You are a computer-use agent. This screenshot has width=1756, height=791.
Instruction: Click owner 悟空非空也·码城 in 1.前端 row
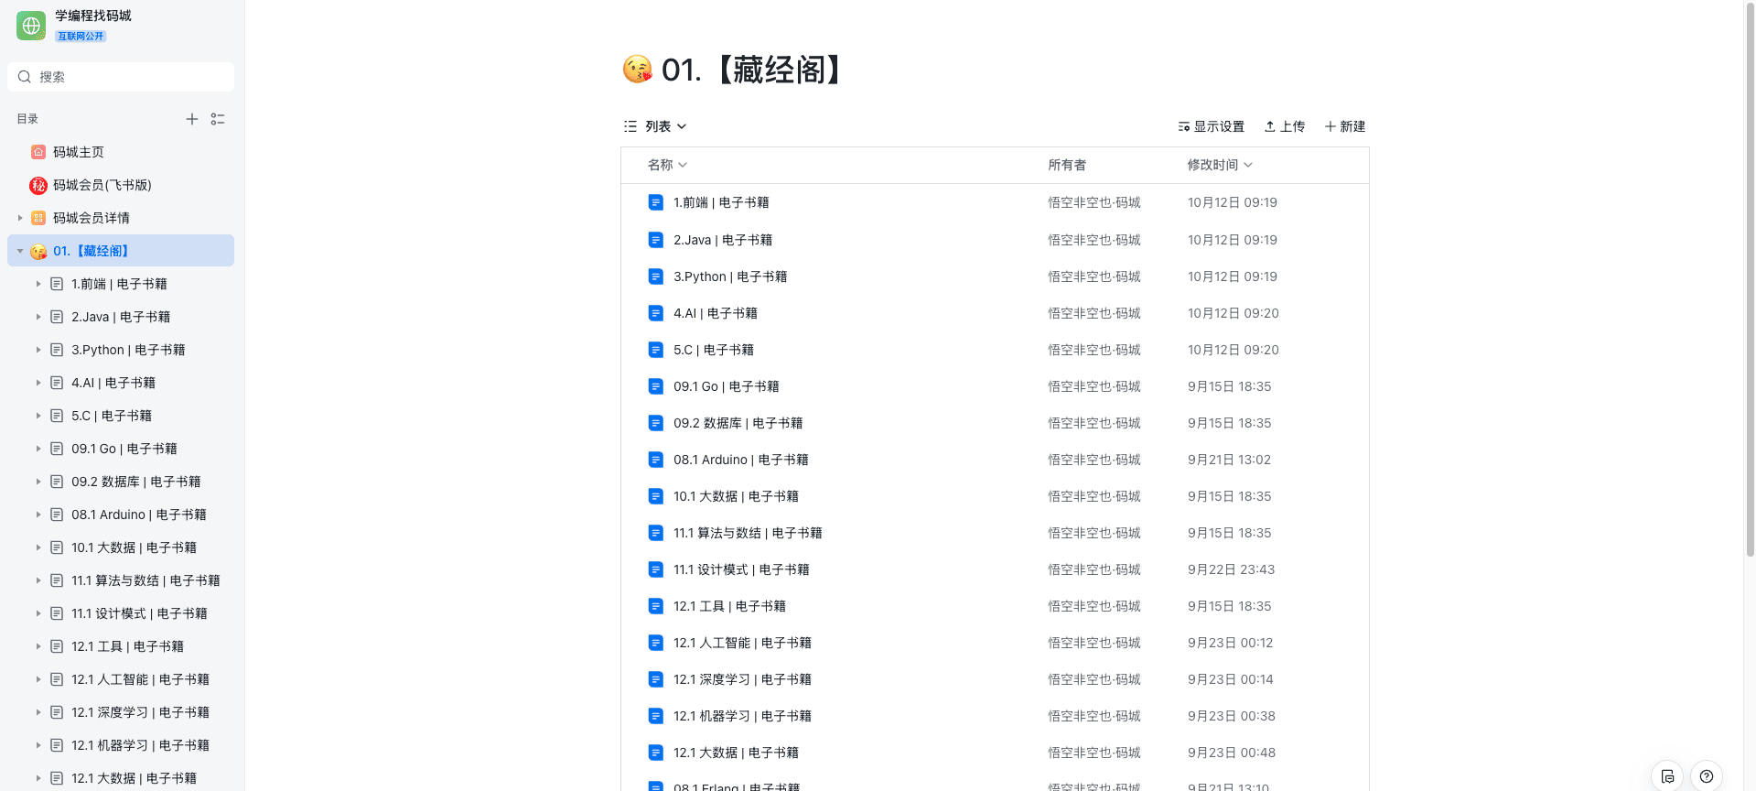pyautogui.click(x=1094, y=202)
